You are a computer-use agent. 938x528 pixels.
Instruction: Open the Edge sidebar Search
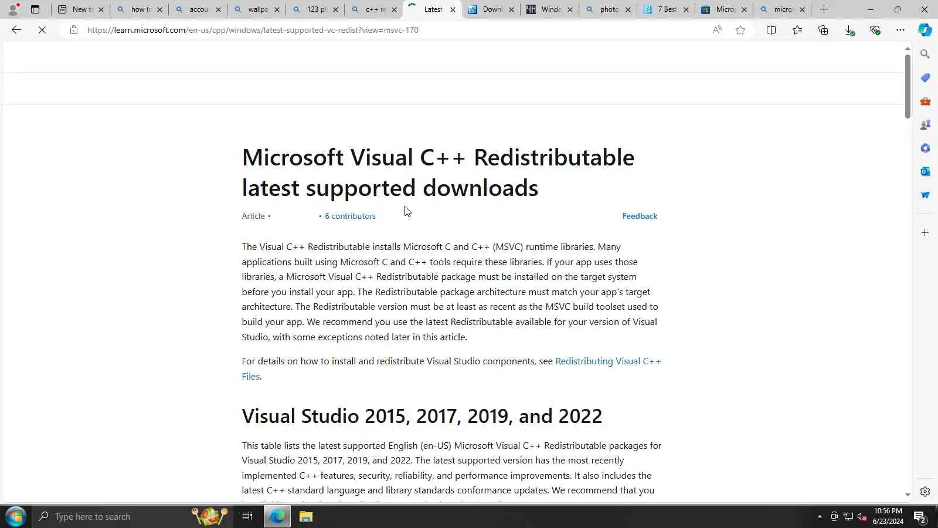(x=925, y=54)
